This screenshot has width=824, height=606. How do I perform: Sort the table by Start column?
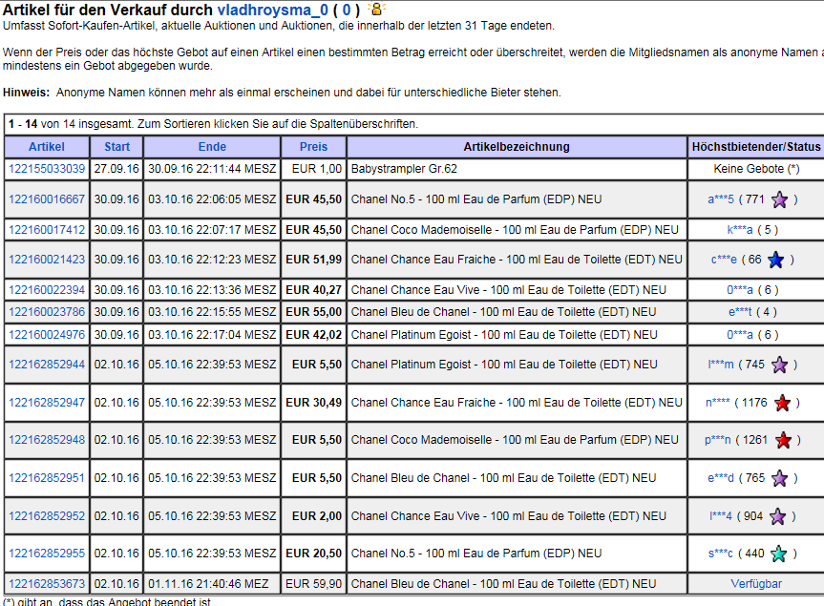coord(116,147)
